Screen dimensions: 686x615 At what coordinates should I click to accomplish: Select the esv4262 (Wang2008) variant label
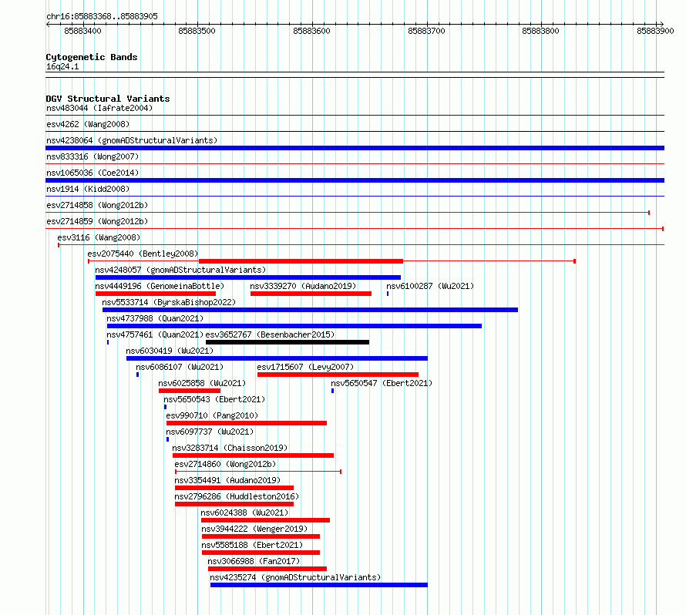pyautogui.click(x=88, y=124)
